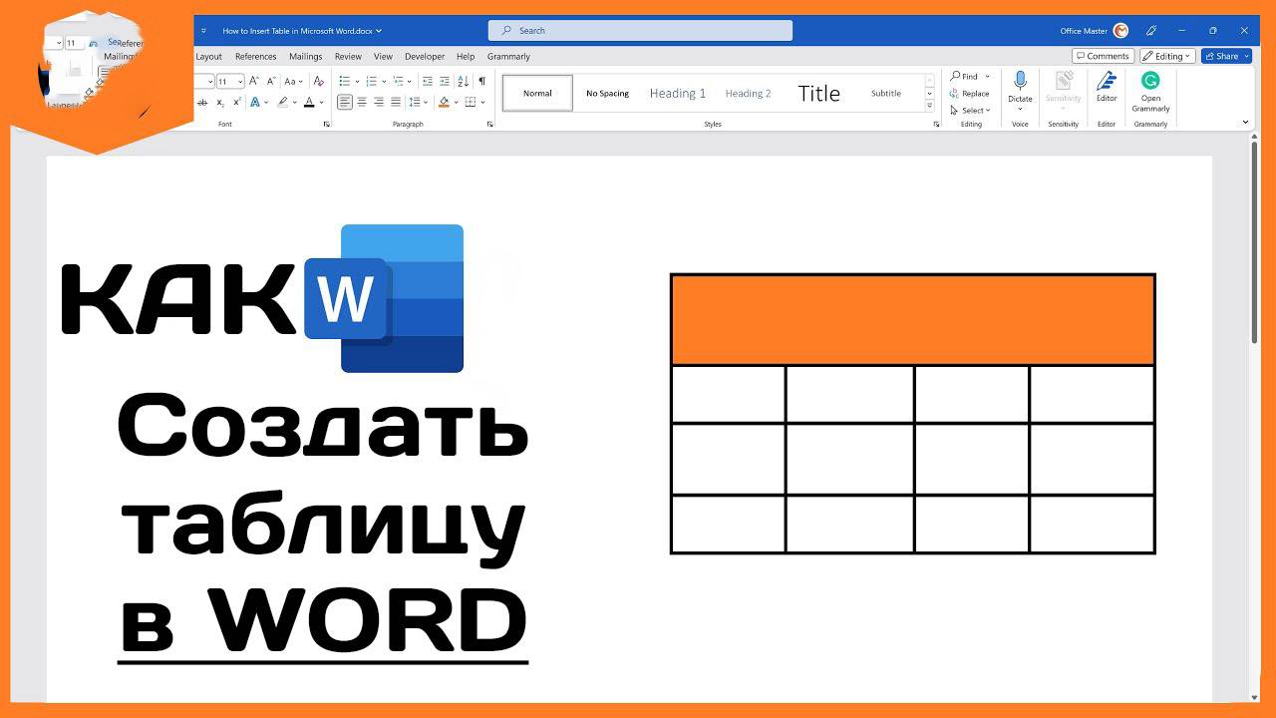
Task: Expand font color arrow
Action: 321,102
